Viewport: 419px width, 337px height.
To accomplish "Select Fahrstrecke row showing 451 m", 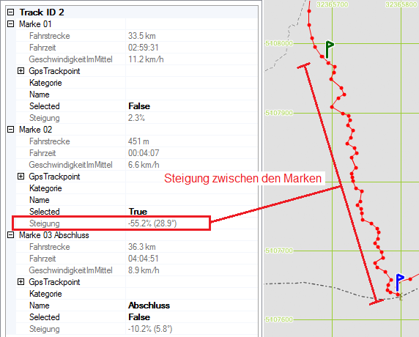I will (137, 141).
